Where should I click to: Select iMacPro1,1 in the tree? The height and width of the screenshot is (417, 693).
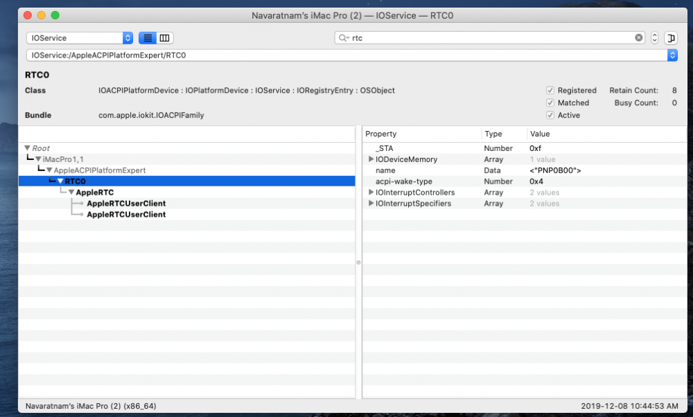click(63, 159)
